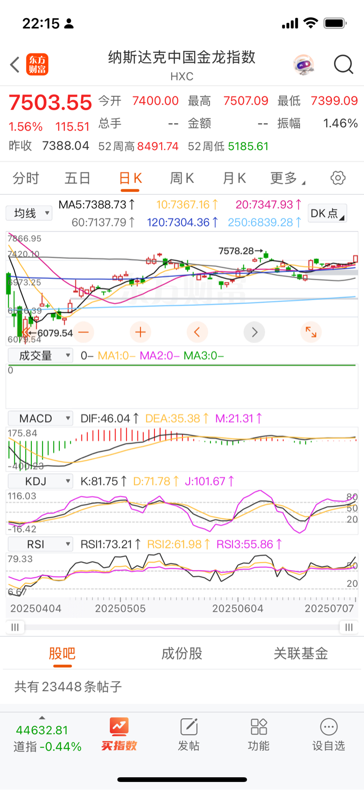Select the 月K chart tab
The height and width of the screenshot is (790, 364).
[x=234, y=178]
